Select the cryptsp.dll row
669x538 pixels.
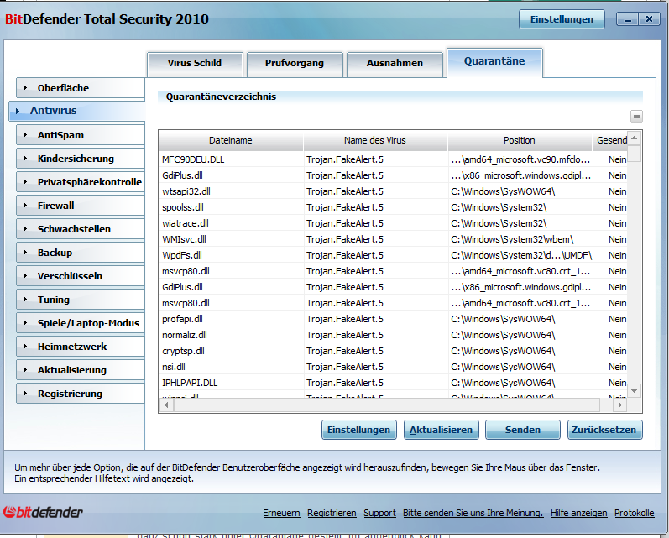[x=393, y=351]
